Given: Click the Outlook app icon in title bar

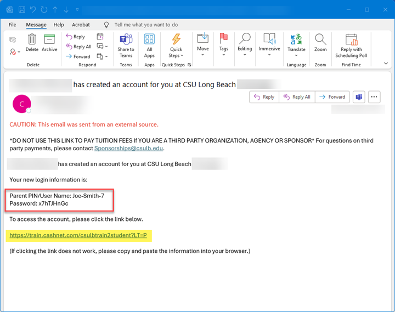Looking at the screenshot, I should 9,9.
